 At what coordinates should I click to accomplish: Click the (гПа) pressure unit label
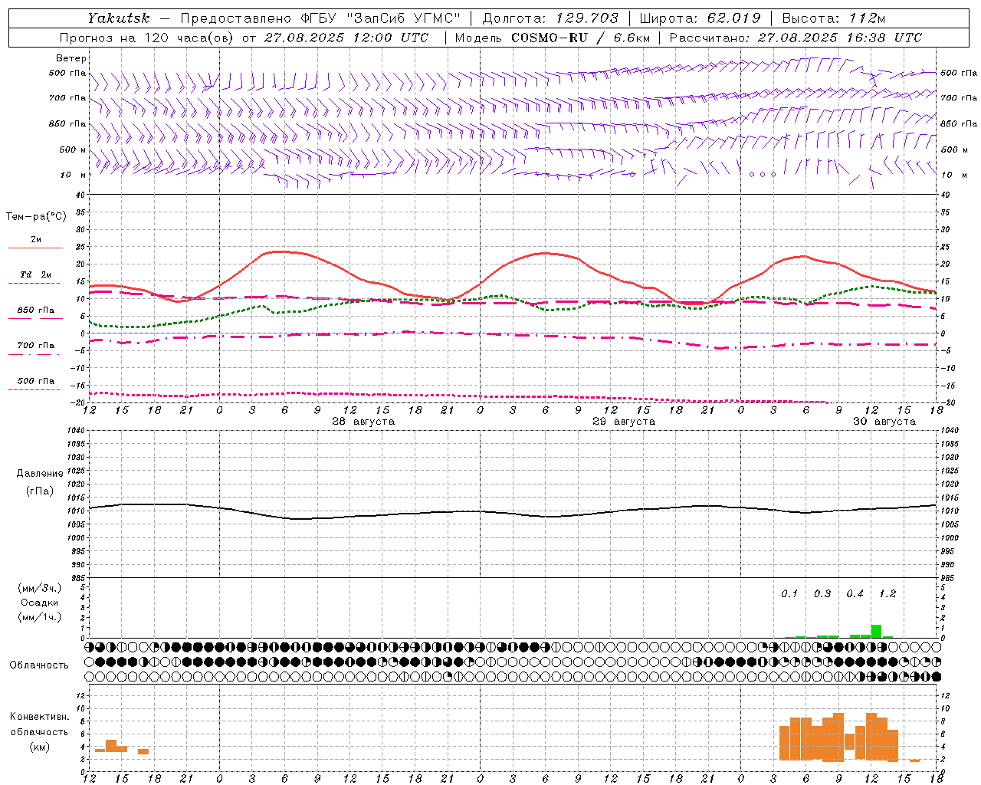pos(40,491)
